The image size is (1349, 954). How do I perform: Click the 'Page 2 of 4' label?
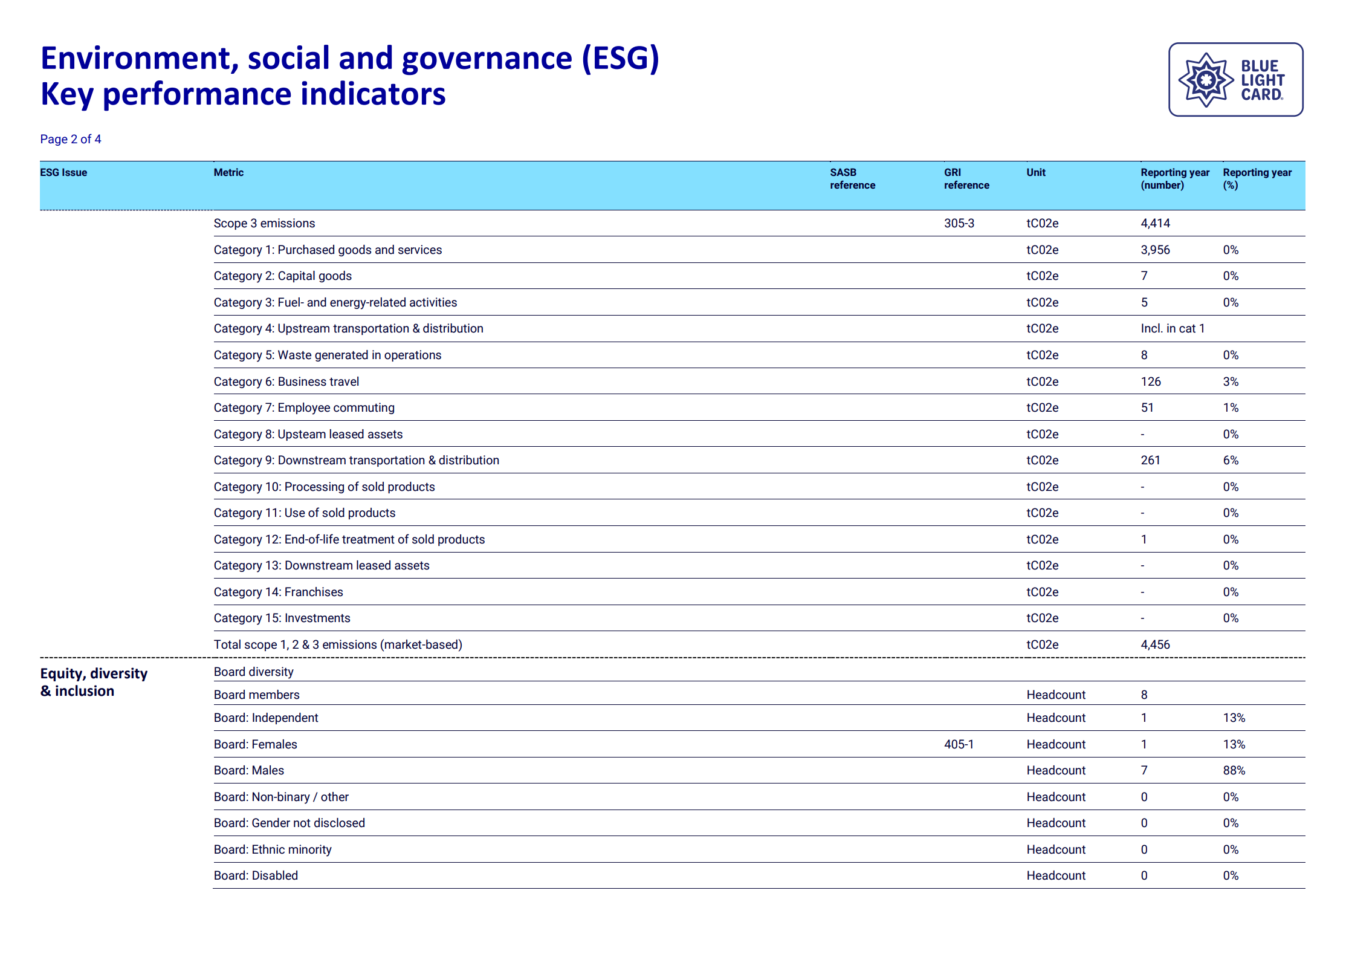click(x=70, y=139)
